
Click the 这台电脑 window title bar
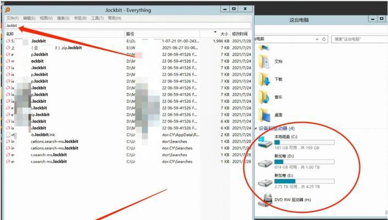pos(299,20)
